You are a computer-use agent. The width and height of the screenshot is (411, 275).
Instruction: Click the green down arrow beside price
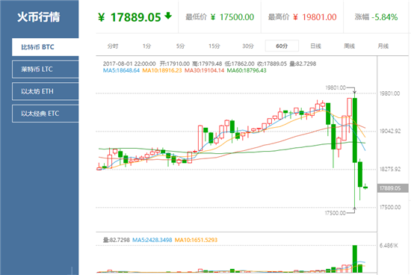tap(168, 16)
